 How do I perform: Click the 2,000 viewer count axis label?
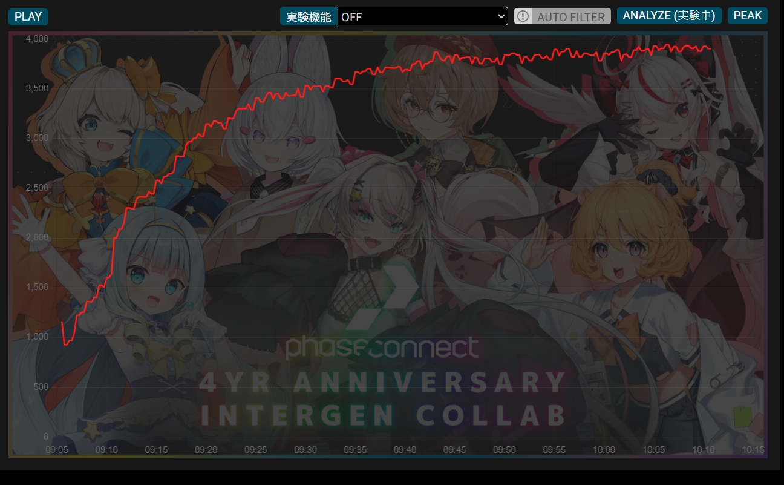(37, 237)
